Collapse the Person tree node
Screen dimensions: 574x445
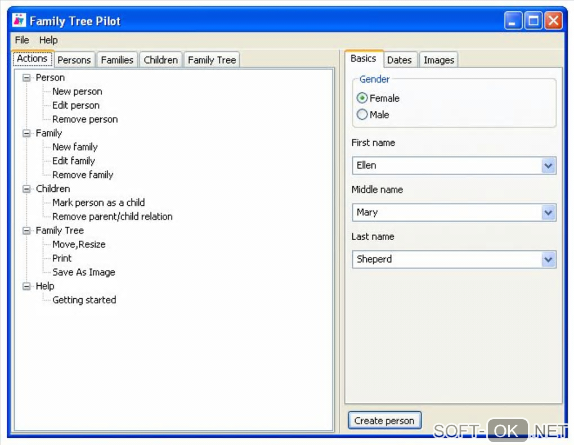[x=26, y=78]
